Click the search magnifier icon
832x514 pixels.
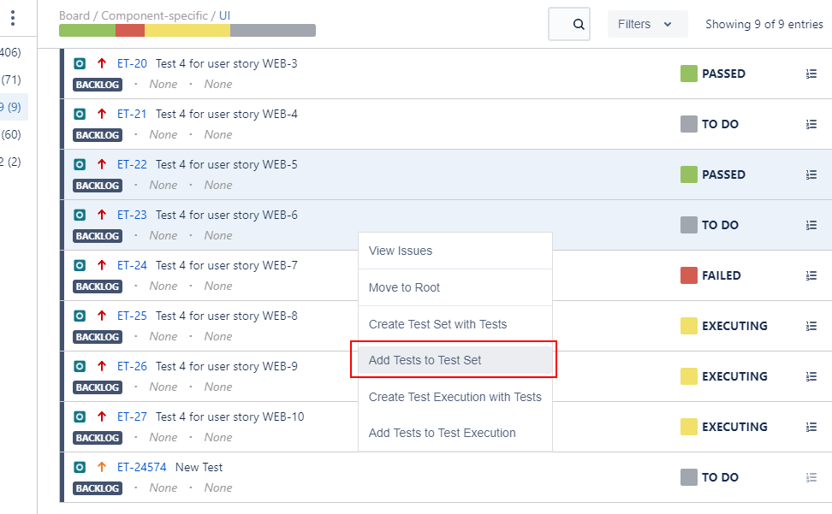coord(579,25)
